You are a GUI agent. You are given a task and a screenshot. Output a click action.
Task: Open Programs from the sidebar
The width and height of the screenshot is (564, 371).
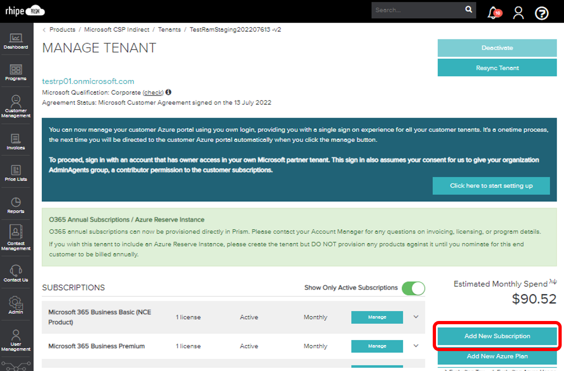click(16, 72)
